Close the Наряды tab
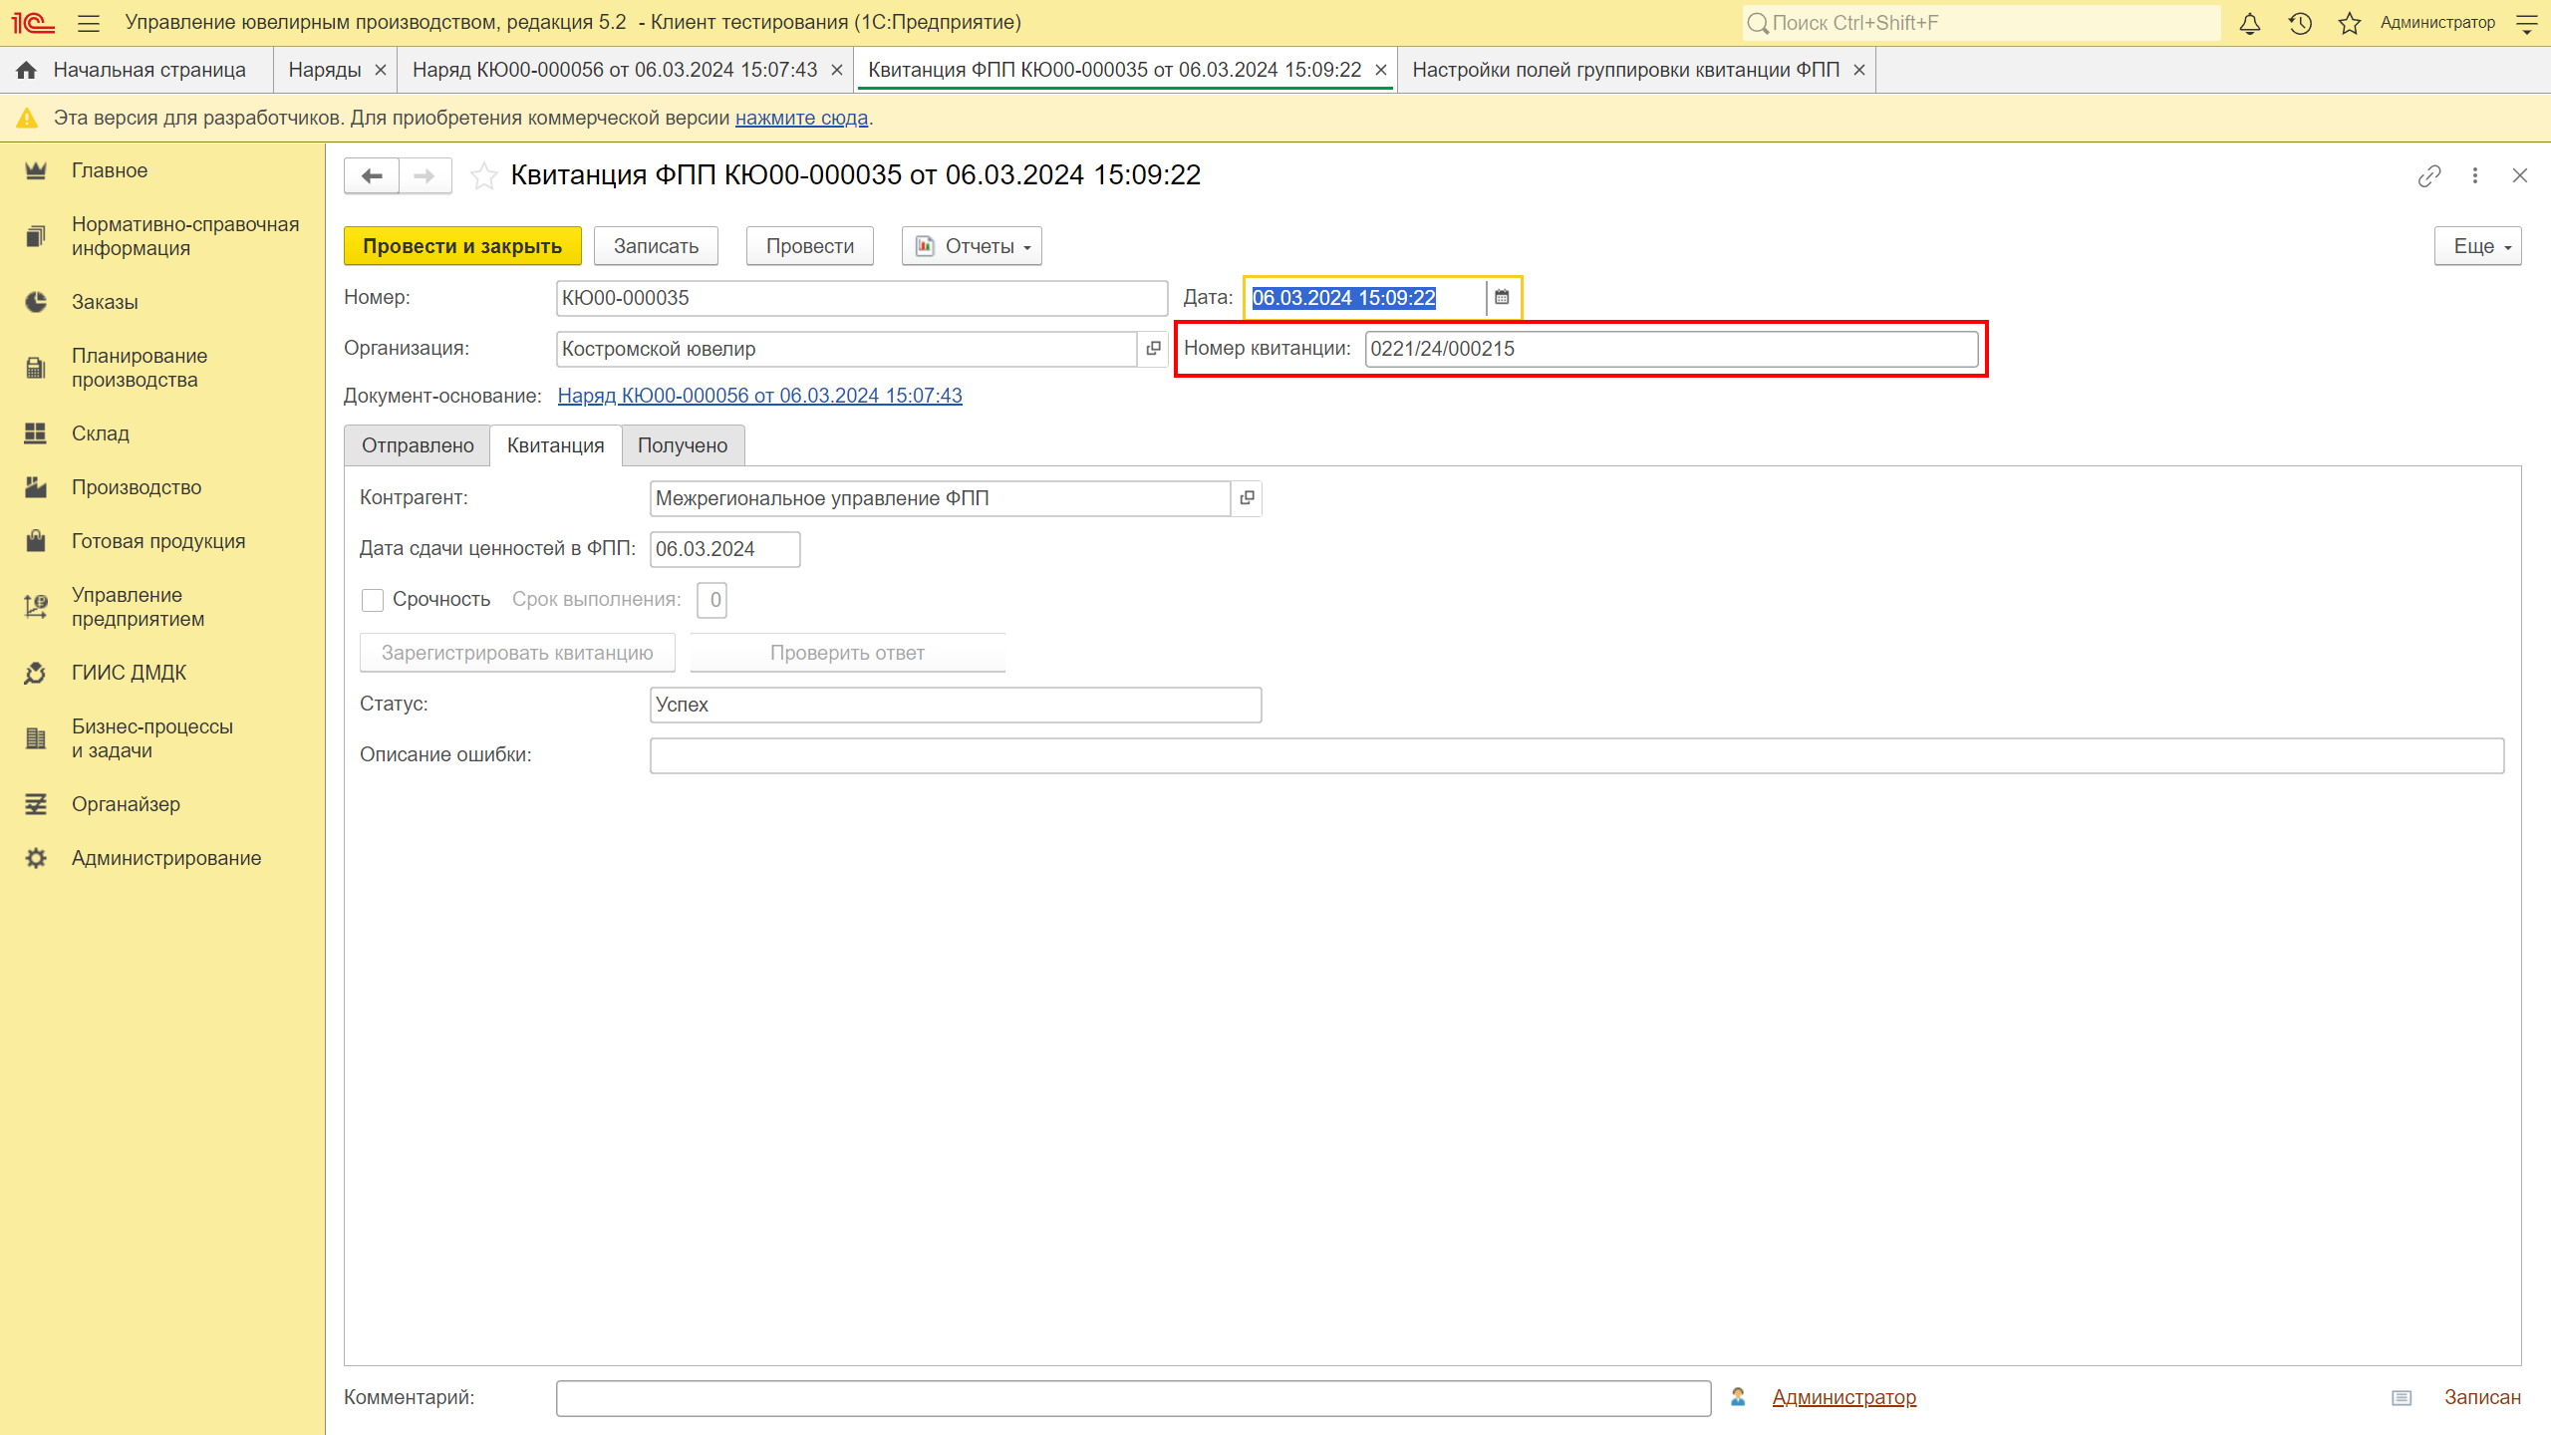Screen dimensions: 2551x1435 point(380,70)
